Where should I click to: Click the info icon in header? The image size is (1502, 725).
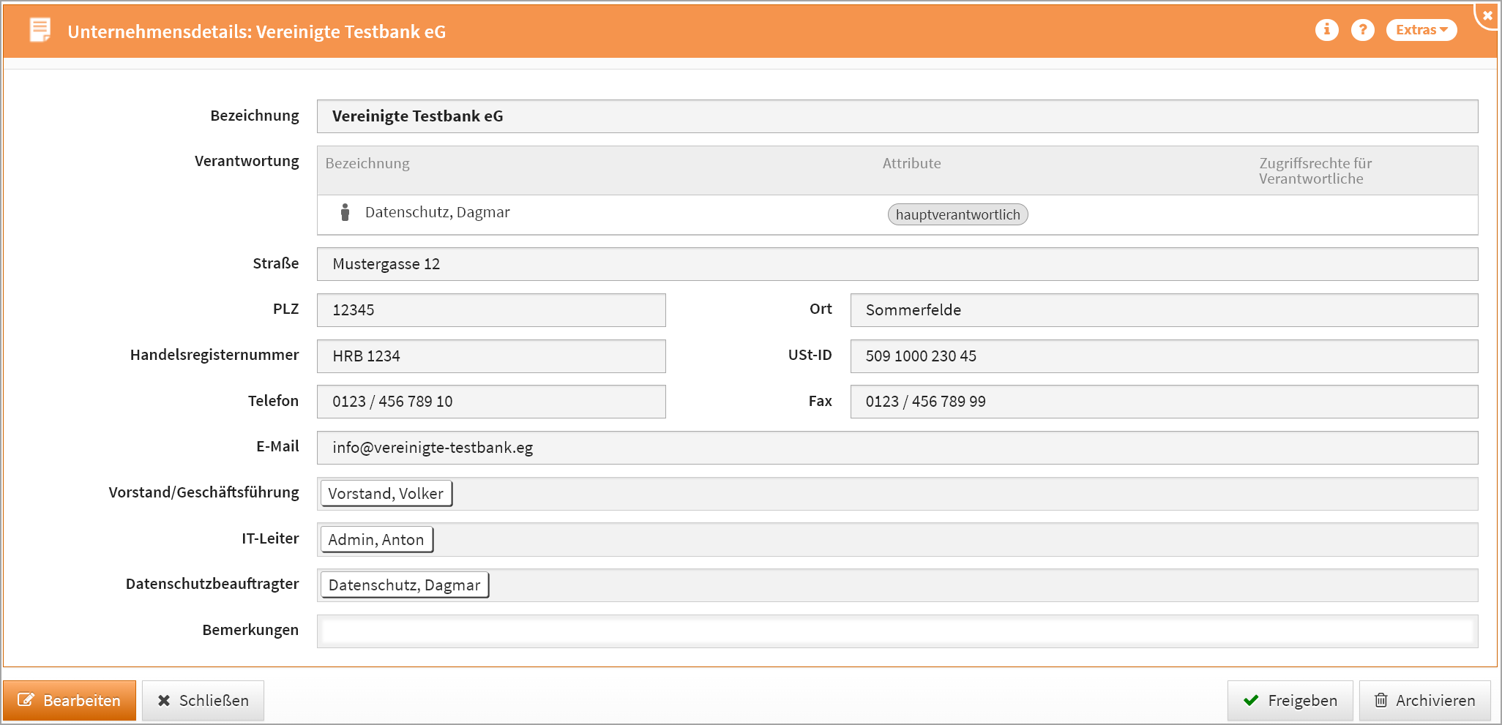(x=1326, y=30)
